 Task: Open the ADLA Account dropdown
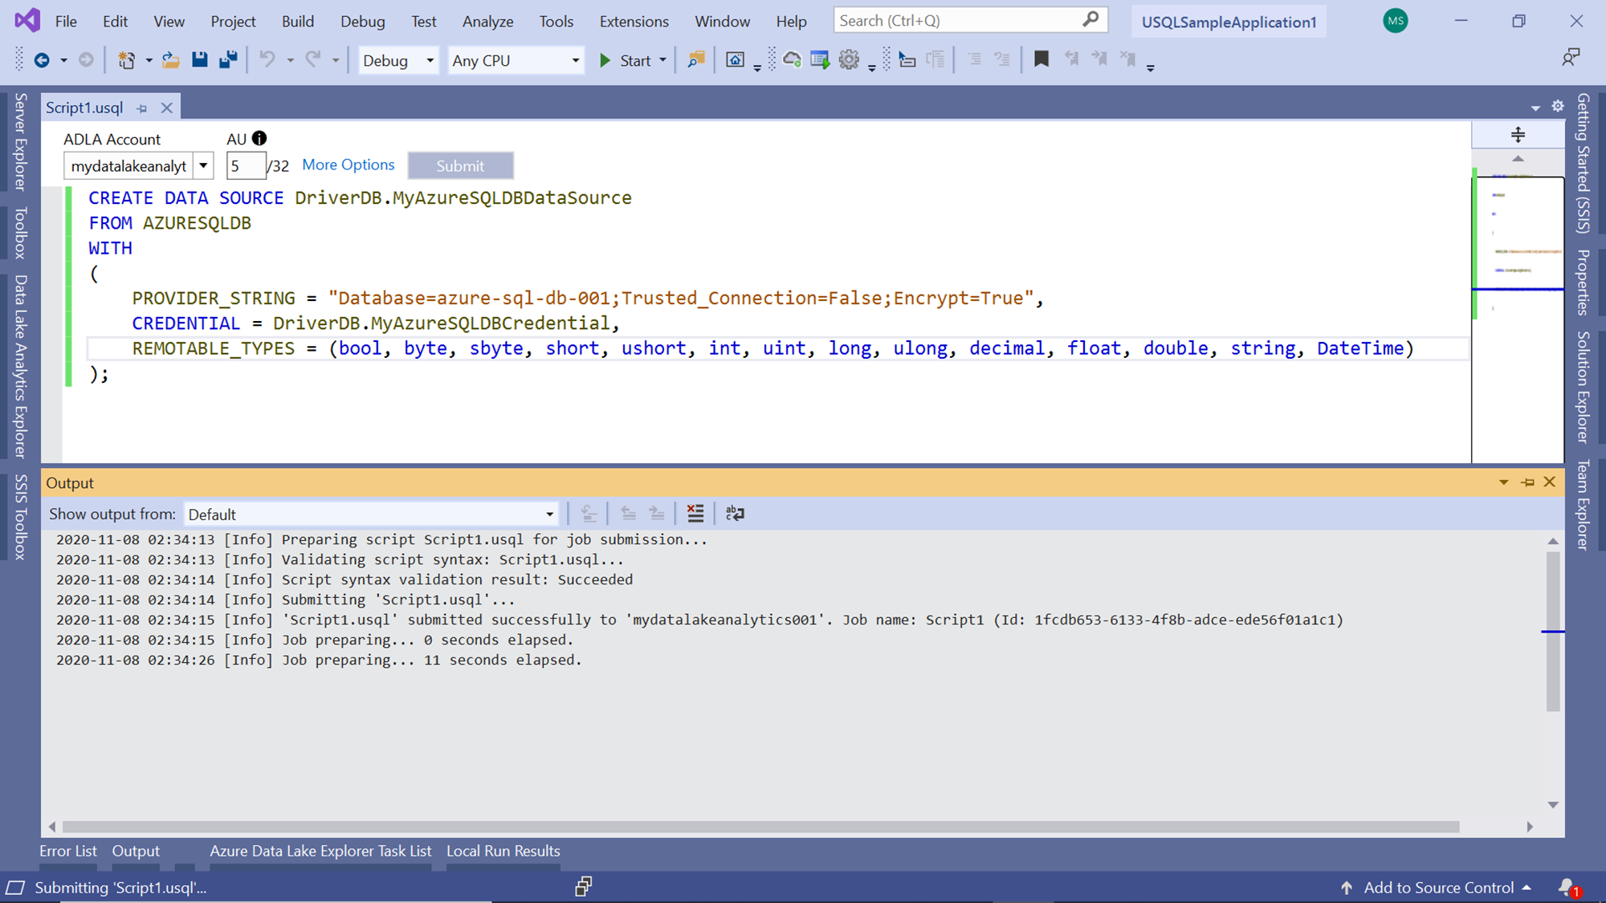pos(204,166)
